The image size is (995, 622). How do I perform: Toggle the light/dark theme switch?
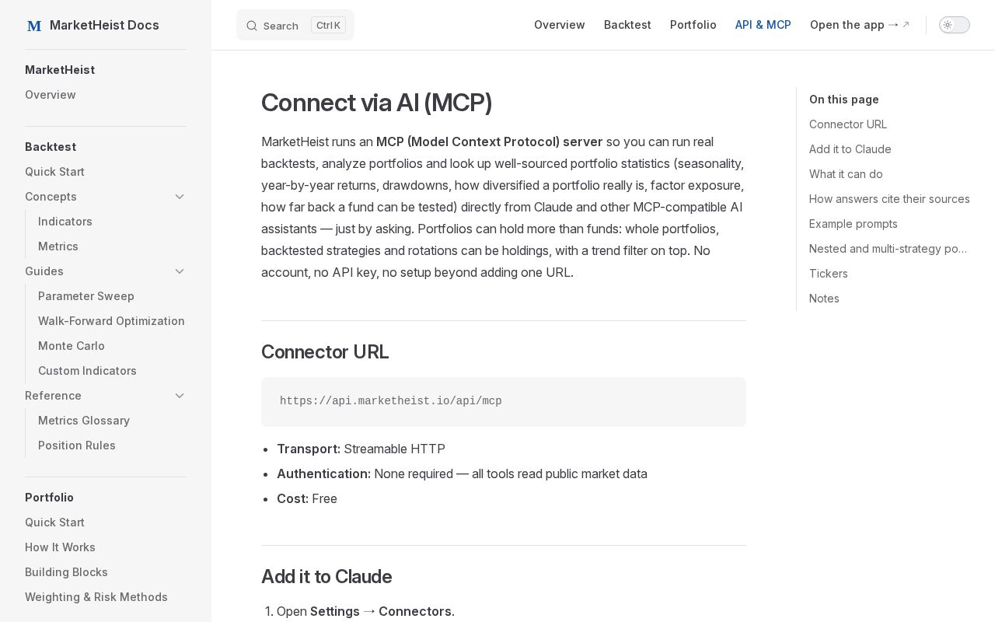coord(955,25)
